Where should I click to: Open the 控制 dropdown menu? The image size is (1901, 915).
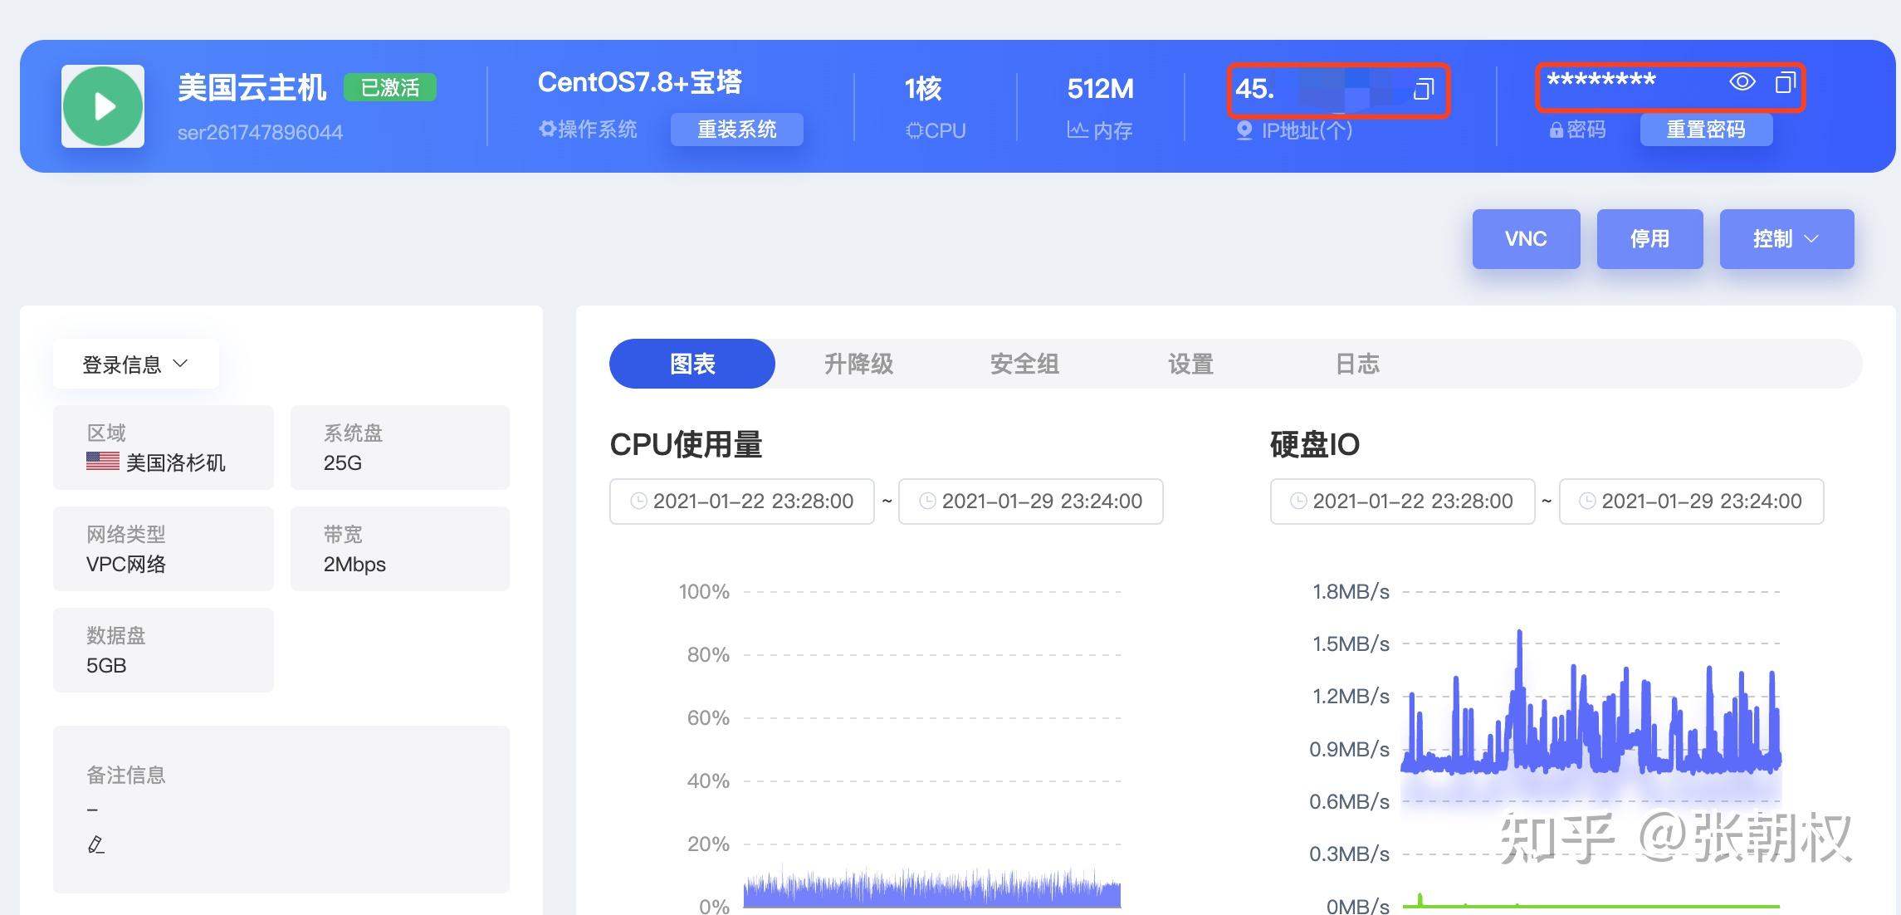(1786, 239)
